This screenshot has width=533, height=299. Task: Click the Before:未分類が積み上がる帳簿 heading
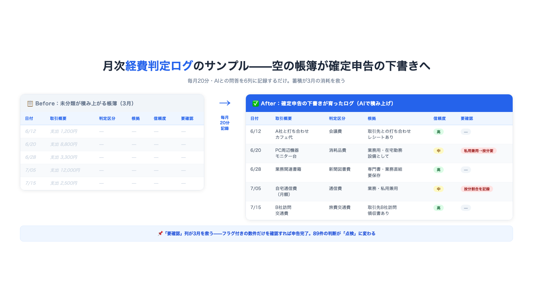tap(85, 104)
